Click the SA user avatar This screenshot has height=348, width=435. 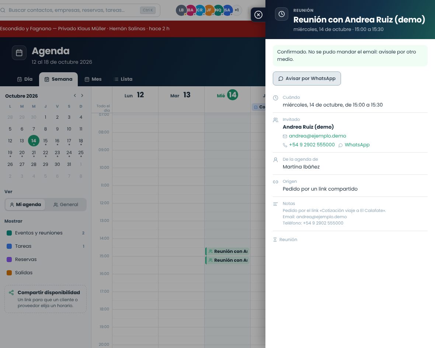coord(227,10)
